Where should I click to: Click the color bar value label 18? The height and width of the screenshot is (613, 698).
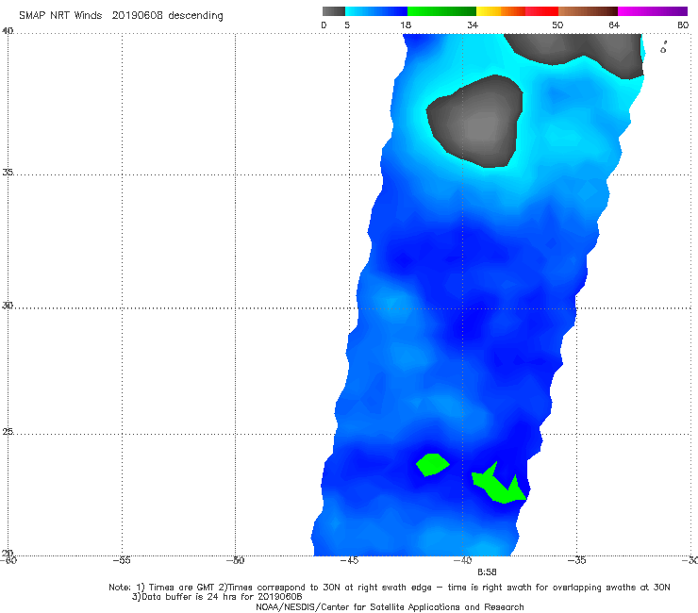coord(406,25)
